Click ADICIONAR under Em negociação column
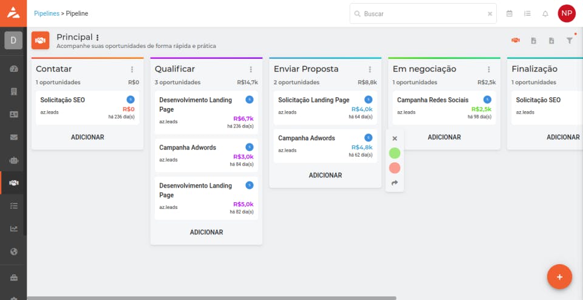Screen dimensions: 583x300 445,137
